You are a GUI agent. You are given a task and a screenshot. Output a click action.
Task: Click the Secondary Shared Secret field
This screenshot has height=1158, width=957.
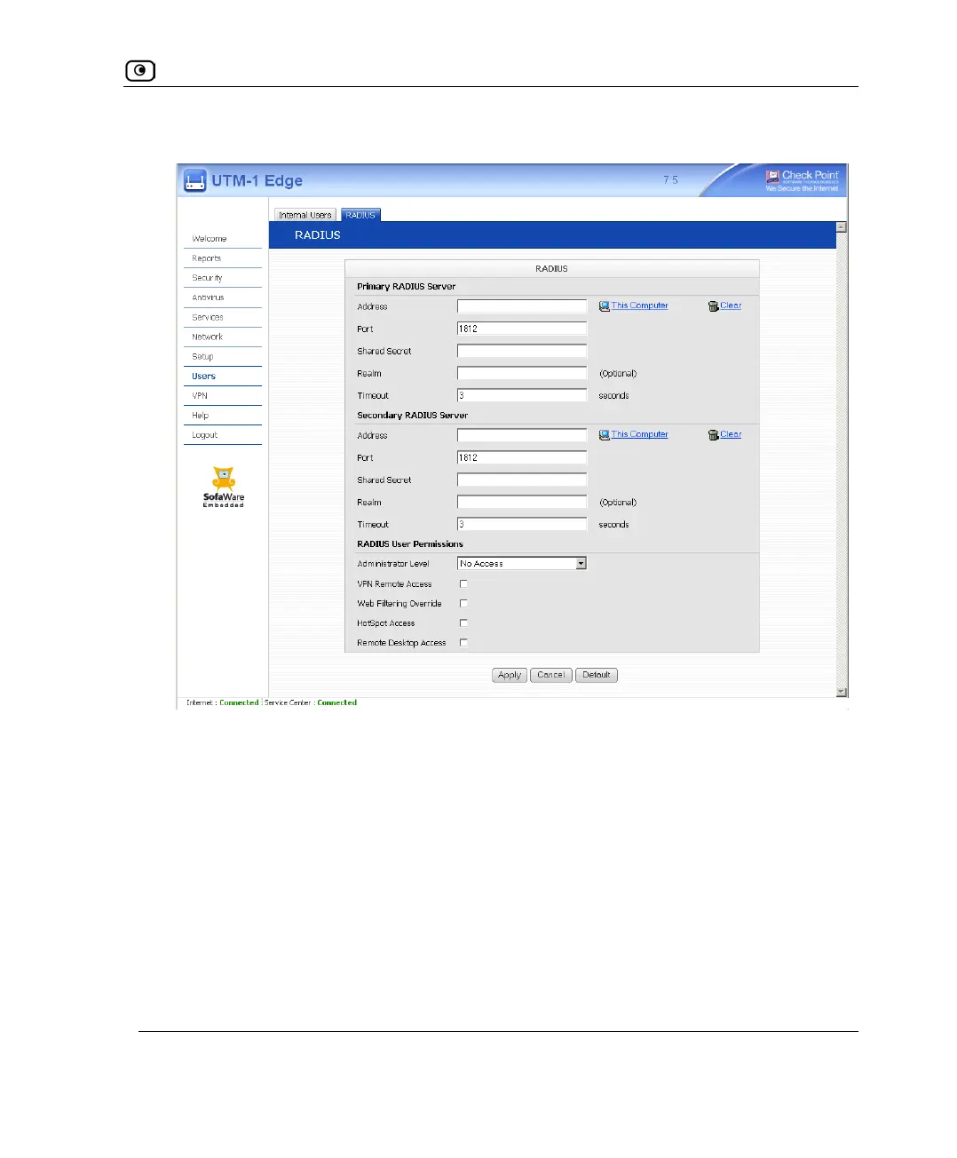coord(522,480)
